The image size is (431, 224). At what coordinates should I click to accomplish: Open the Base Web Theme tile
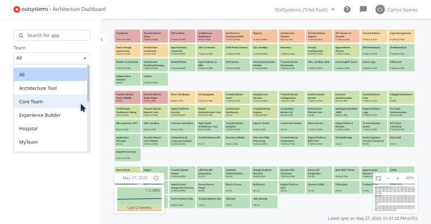pos(347,173)
